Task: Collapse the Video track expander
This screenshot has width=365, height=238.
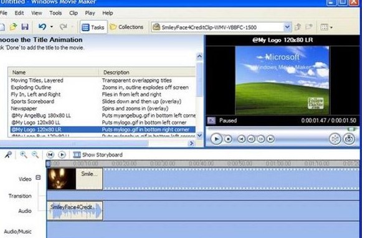Action: (38, 178)
